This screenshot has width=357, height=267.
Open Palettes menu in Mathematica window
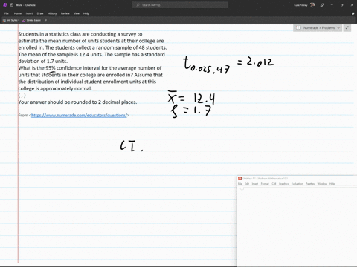310,184
